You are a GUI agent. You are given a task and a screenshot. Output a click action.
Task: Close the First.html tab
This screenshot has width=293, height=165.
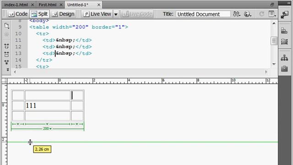[61, 5]
